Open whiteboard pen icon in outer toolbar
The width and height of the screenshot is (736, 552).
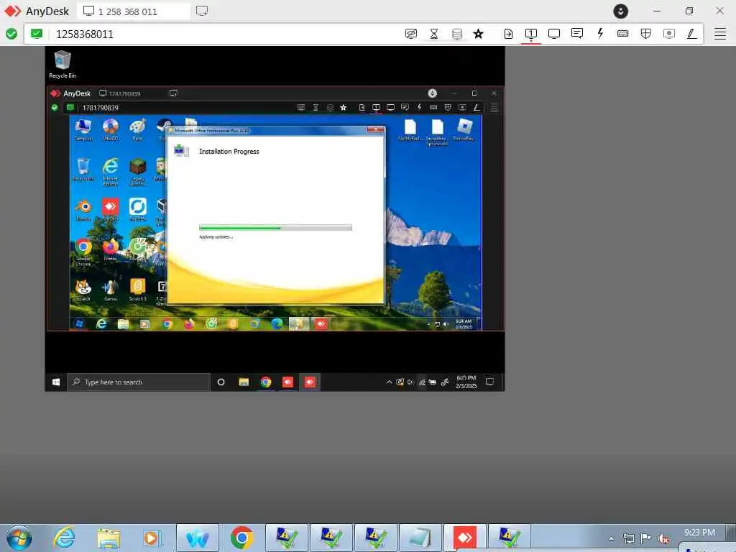pyautogui.click(x=692, y=34)
